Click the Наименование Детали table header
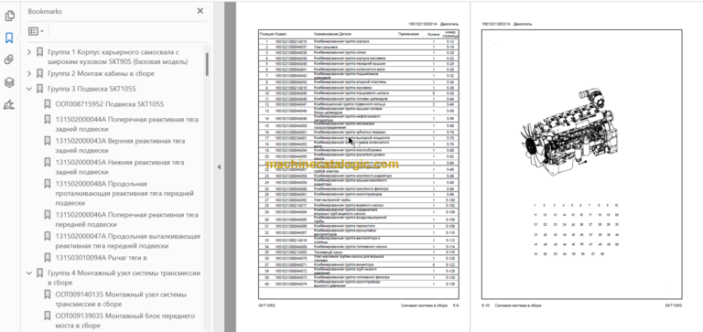The height and width of the screenshot is (332, 703). pos(332,34)
